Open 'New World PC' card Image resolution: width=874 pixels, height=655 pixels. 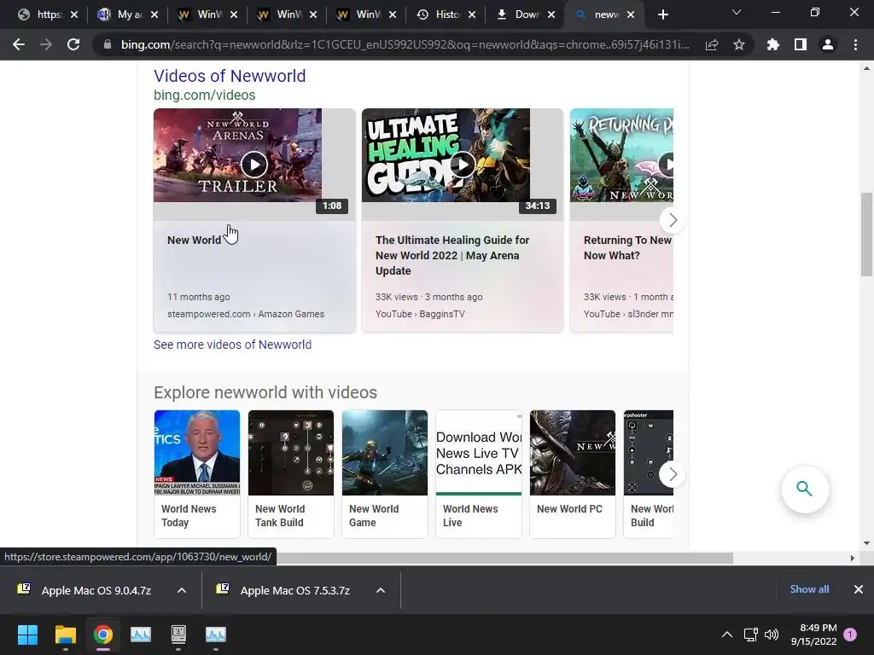coord(573,474)
